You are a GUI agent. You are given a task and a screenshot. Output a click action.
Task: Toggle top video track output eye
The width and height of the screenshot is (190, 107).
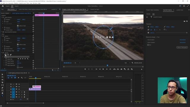[19, 84]
